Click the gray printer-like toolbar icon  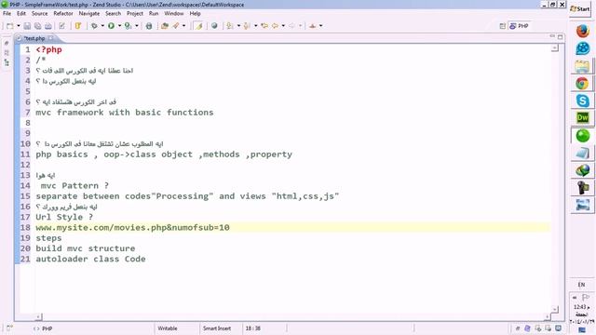149,26
